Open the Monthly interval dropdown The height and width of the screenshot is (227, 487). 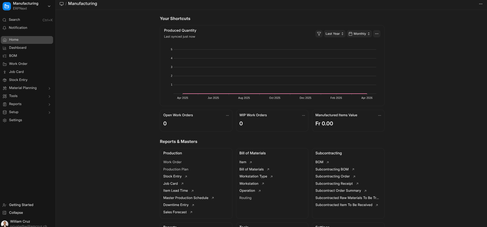pos(359,34)
